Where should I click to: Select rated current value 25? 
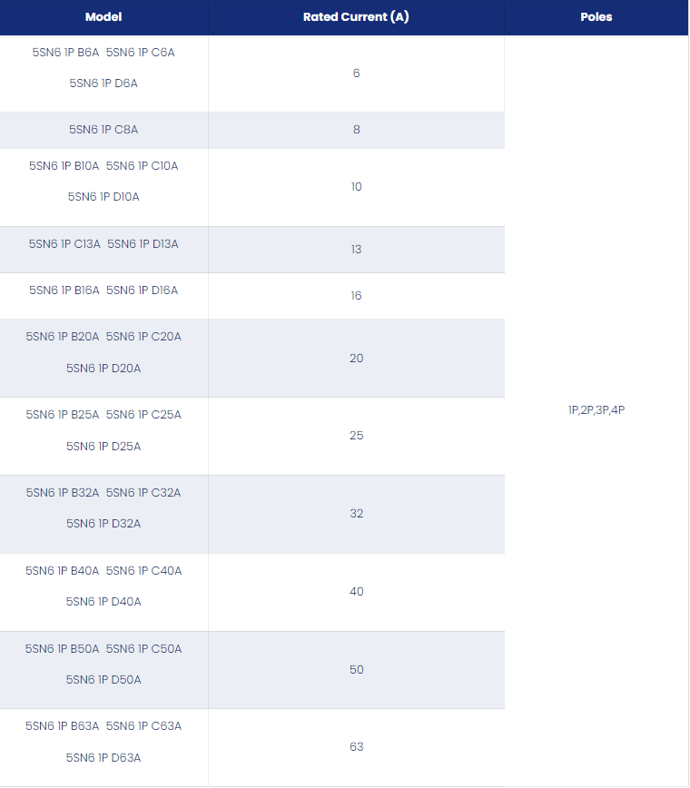point(356,435)
